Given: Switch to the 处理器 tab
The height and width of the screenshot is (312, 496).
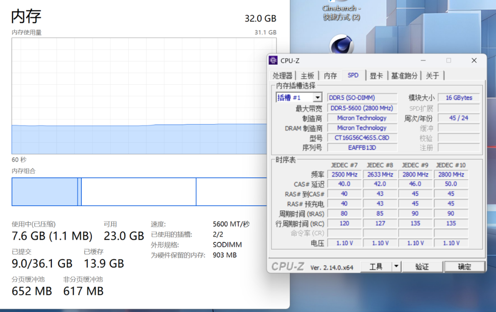Looking at the screenshot, I should point(282,76).
